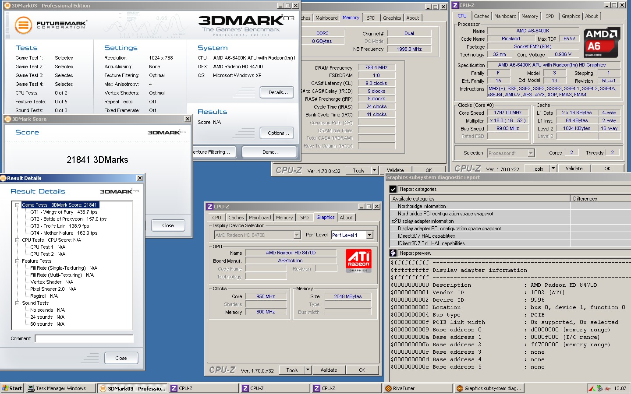The image size is (631, 394).
Task: Click Validate in CPU-Z Memory window
Action: coord(395,170)
